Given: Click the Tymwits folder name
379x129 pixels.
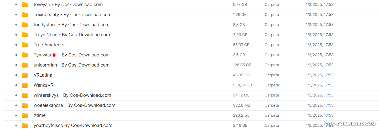Looking at the screenshot, I should coord(72,55).
